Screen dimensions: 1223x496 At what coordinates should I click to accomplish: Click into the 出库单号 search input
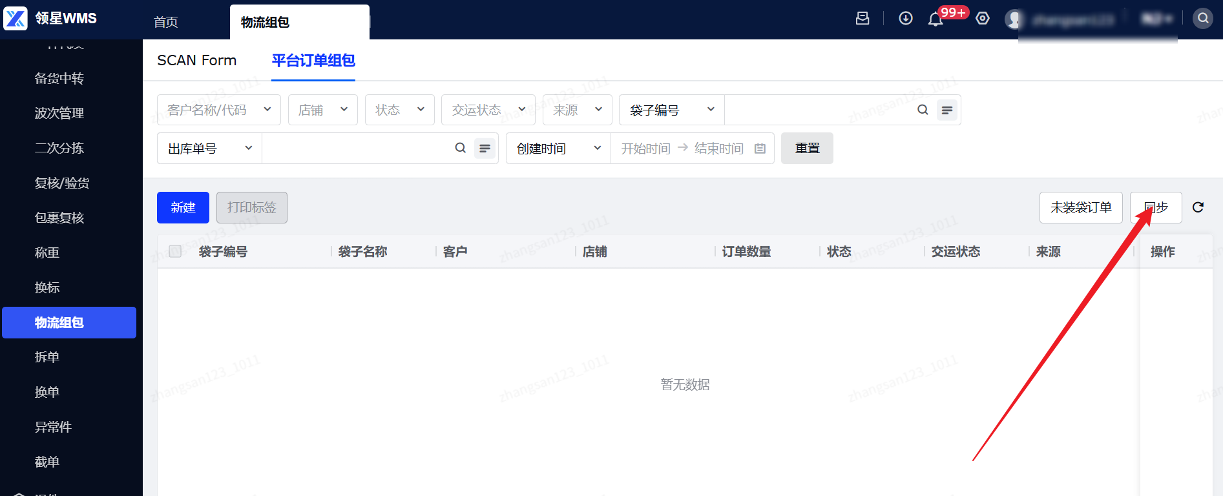(357, 149)
